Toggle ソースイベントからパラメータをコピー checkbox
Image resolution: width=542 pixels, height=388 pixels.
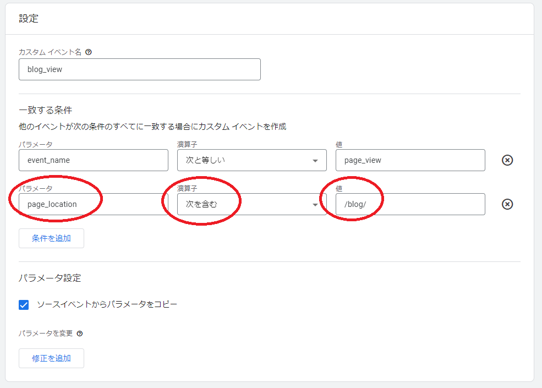pyautogui.click(x=24, y=304)
